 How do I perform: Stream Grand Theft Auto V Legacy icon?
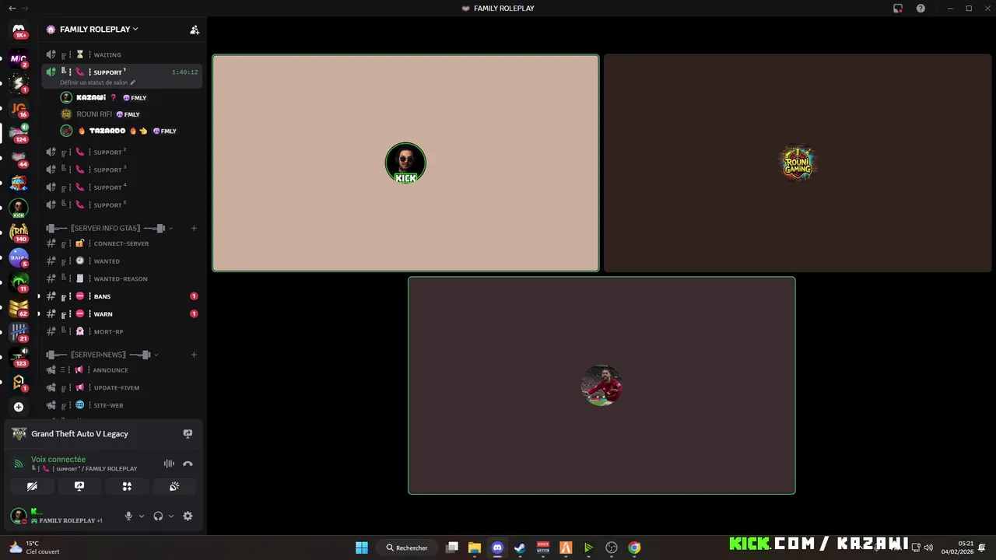coord(188,434)
